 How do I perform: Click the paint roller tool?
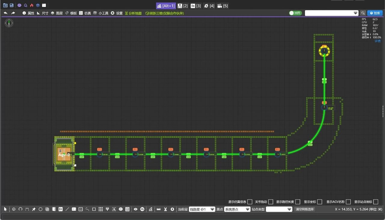pos(107,209)
